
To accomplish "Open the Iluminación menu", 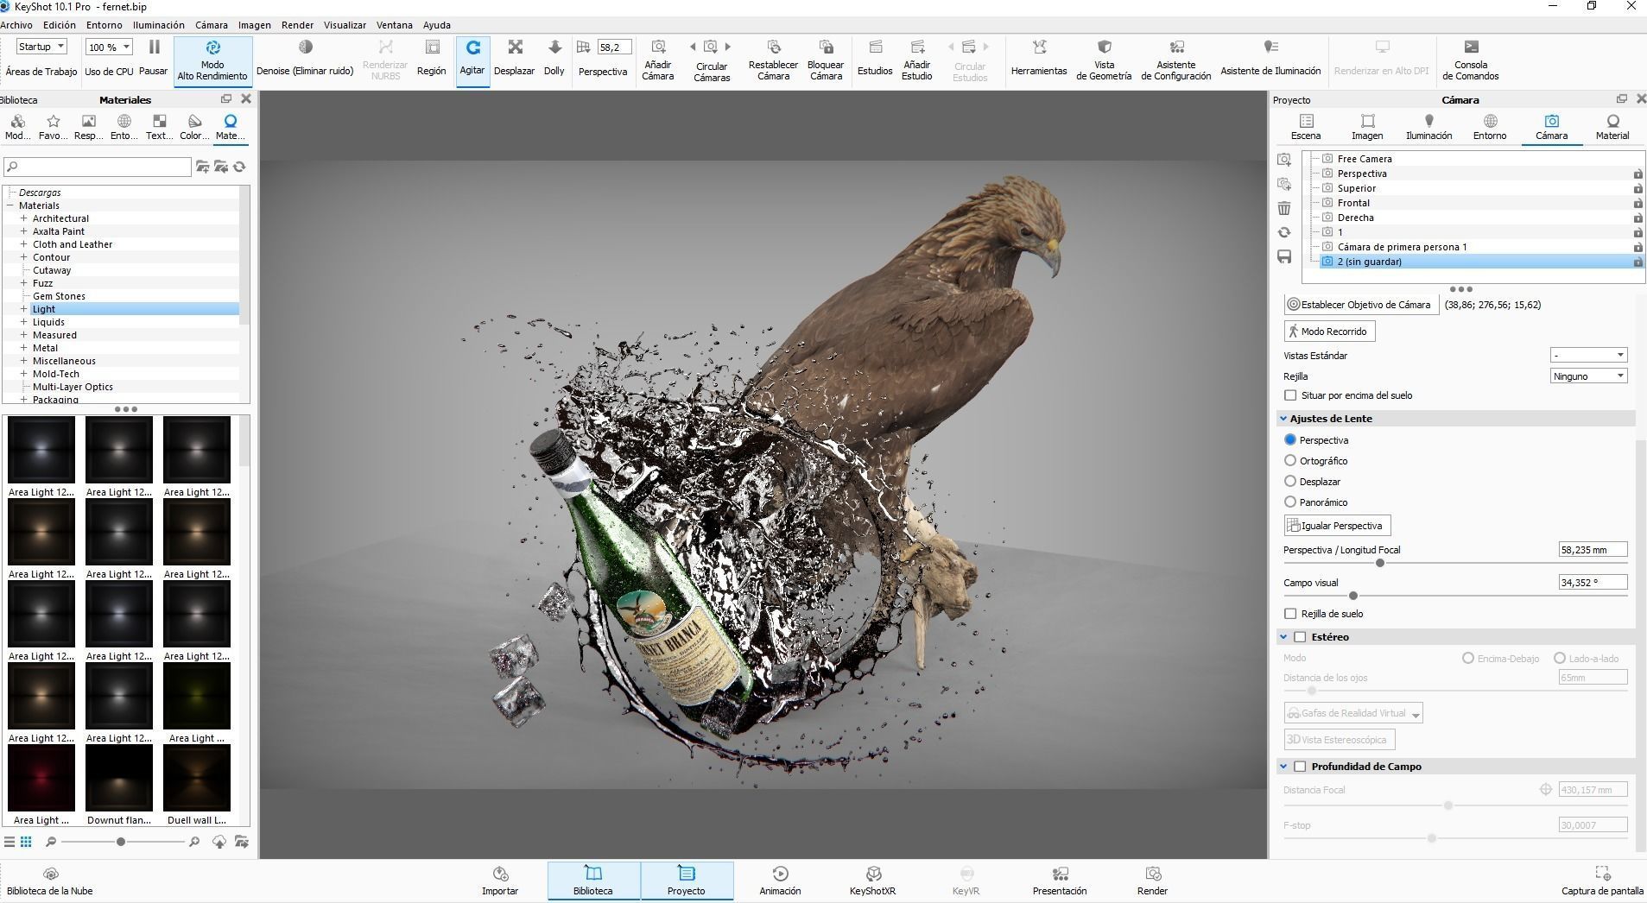I will [x=158, y=25].
